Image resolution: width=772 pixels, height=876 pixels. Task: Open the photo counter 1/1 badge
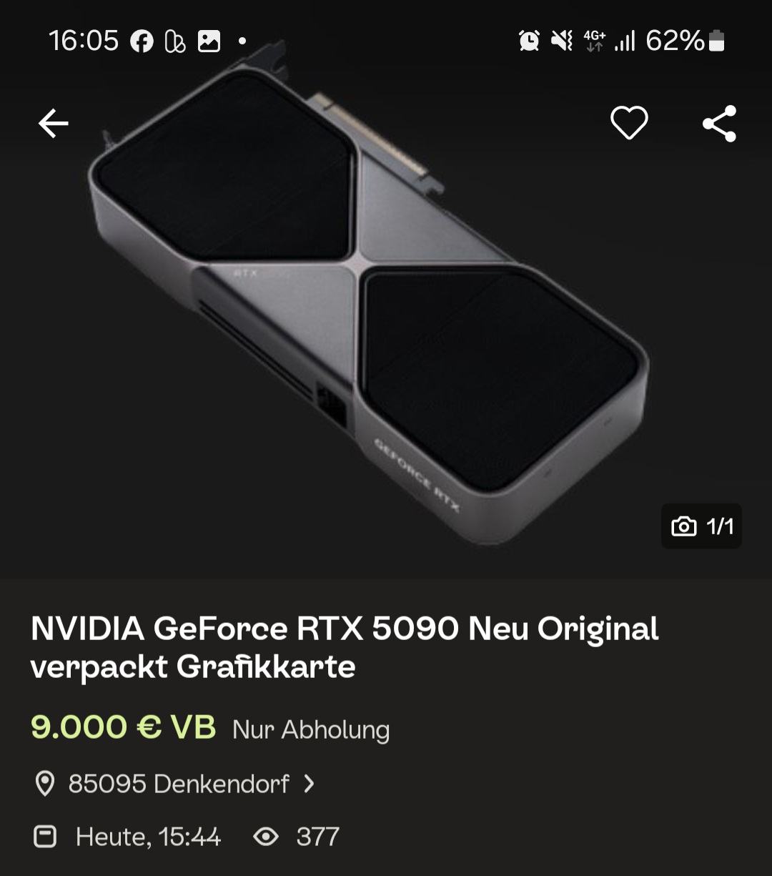click(x=701, y=527)
